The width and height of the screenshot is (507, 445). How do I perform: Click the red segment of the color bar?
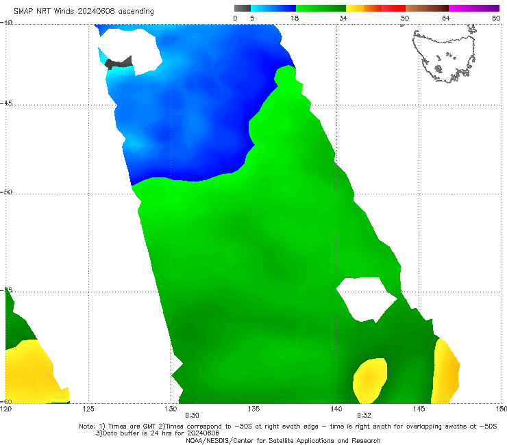click(393, 8)
